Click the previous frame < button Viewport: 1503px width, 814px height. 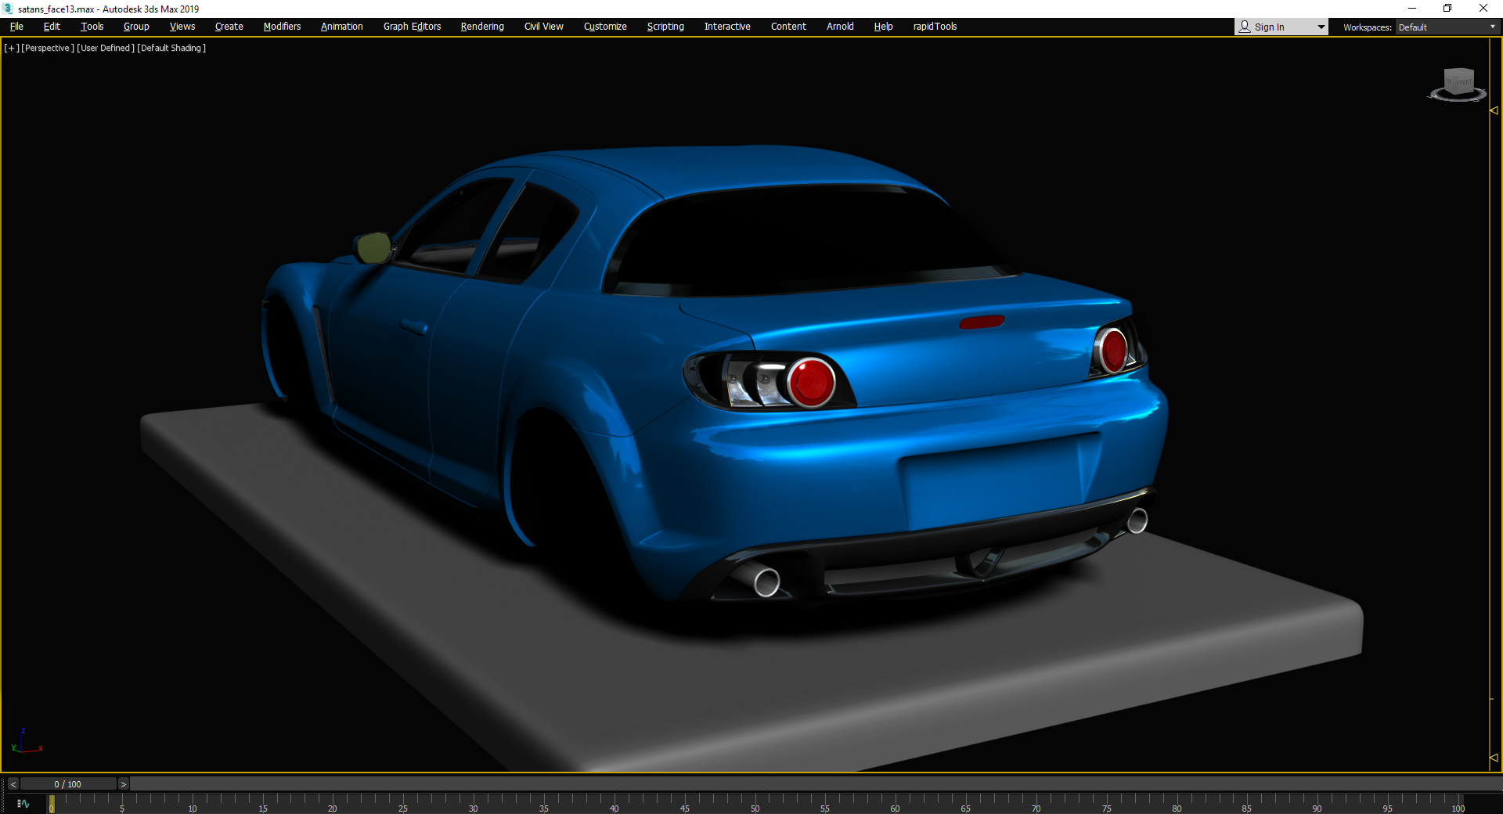click(13, 784)
